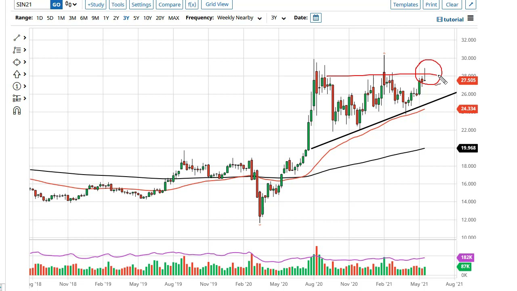Select the up arrow marker tool
This screenshot has width=517, height=291.
[17, 74]
